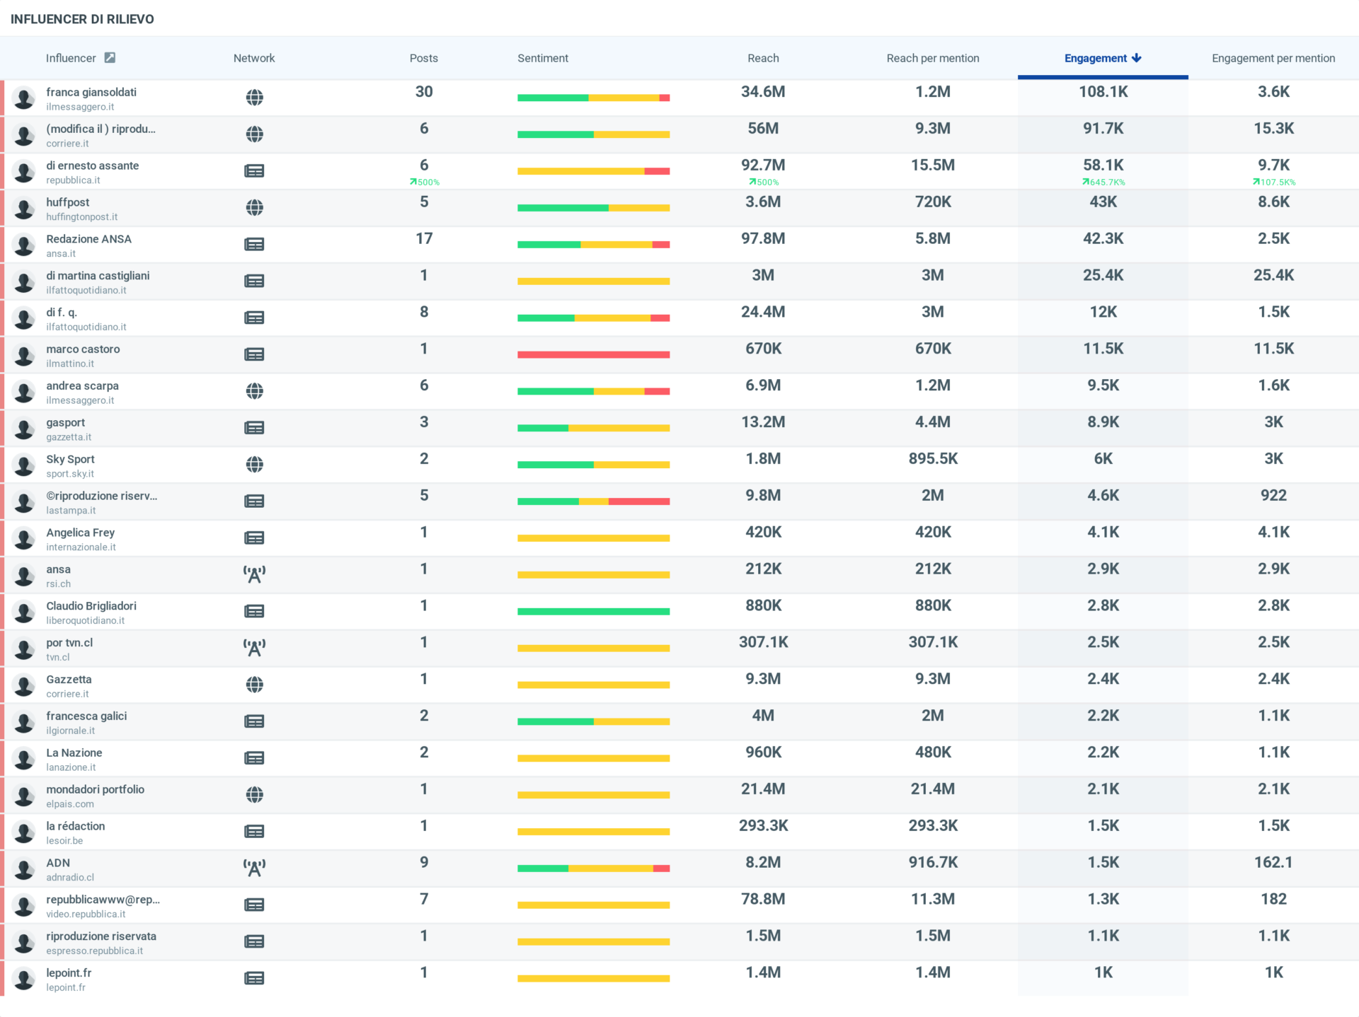Click posts count 17 in Redazione ANSA row
The height and width of the screenshot is (1017, 1359).
[424, 238]
